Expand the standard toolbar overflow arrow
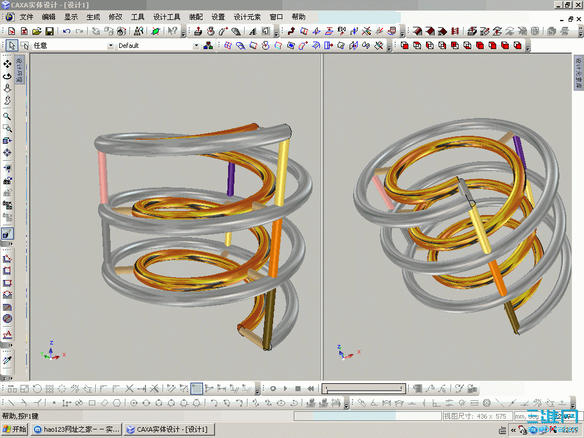 [183, 34]
